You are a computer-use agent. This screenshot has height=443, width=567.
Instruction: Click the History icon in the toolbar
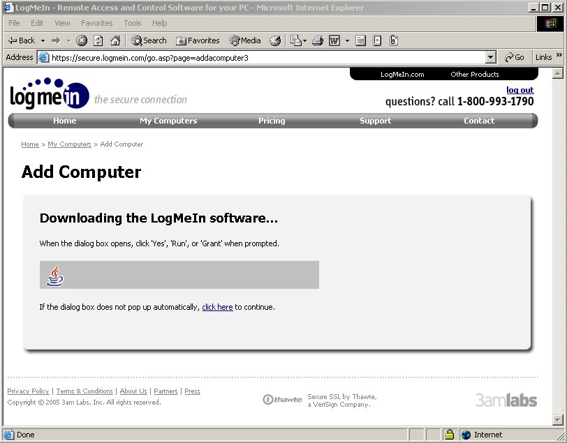(275, 40)
